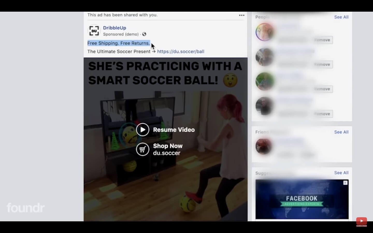
Task: Click the profile photo with green background
Action: (264, 81)
